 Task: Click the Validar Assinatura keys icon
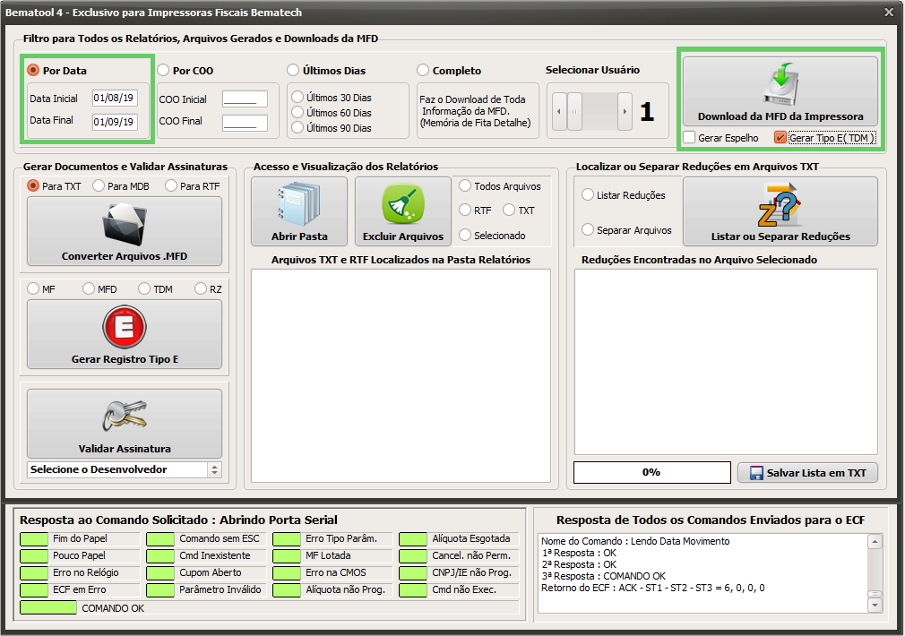click(x=125, y=417)
